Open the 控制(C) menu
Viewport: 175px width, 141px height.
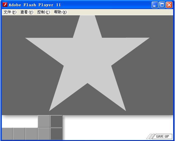point(44,12)
